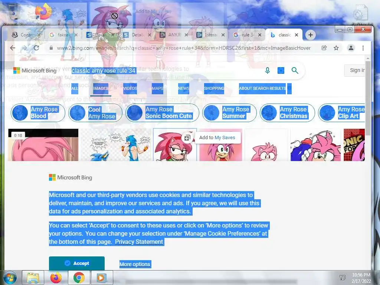Select the Cool Amy Rose suggestion chip
Screen dimensions: 380x285
(95, 113)
